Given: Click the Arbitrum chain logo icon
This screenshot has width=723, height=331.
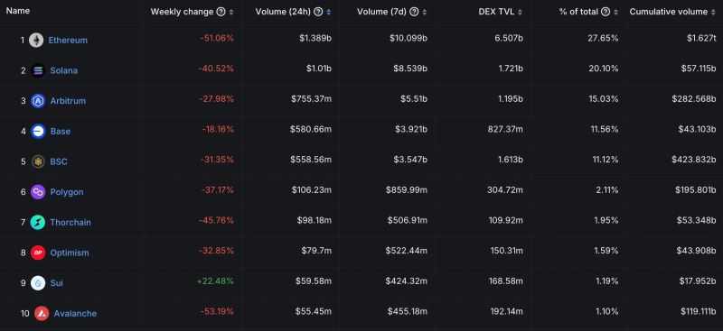Looking at the screenshot, I should 38,101.
